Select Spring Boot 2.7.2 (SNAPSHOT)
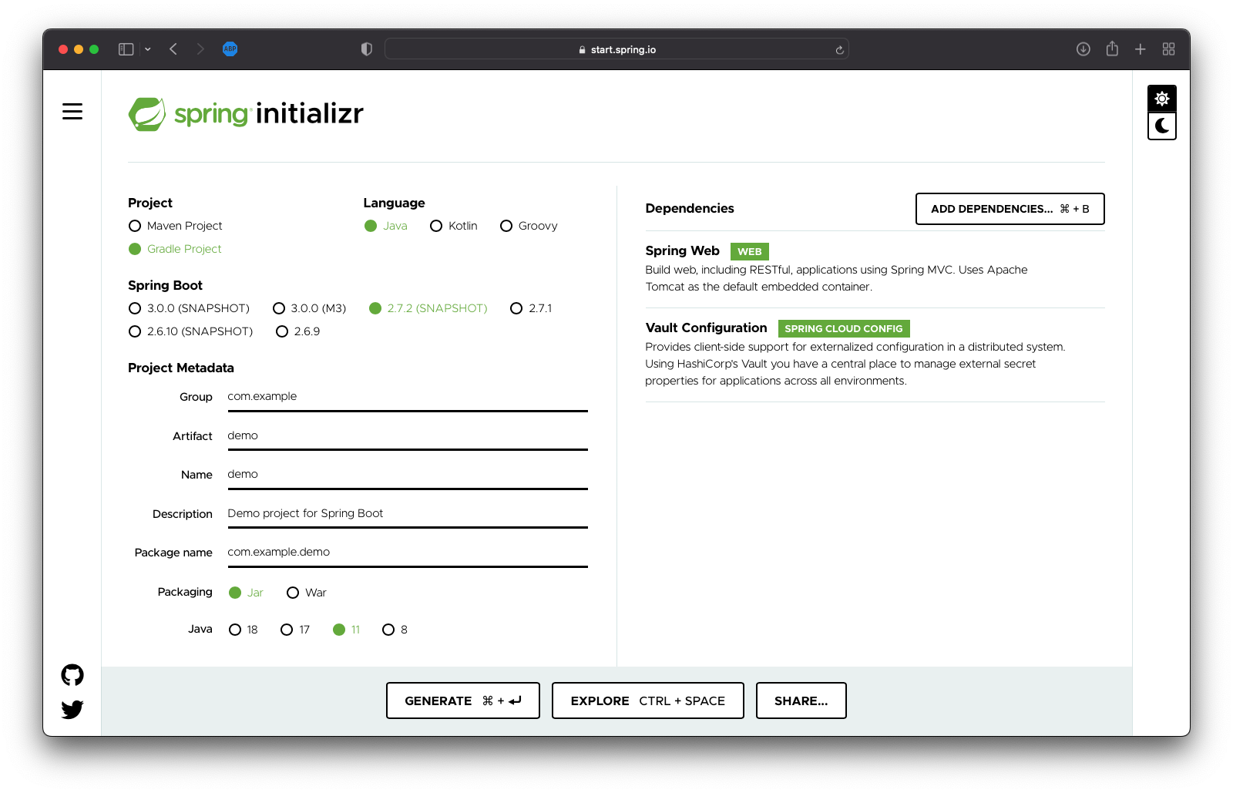Viewport: 1233px width, 793px height. click(x=428, y=308)
